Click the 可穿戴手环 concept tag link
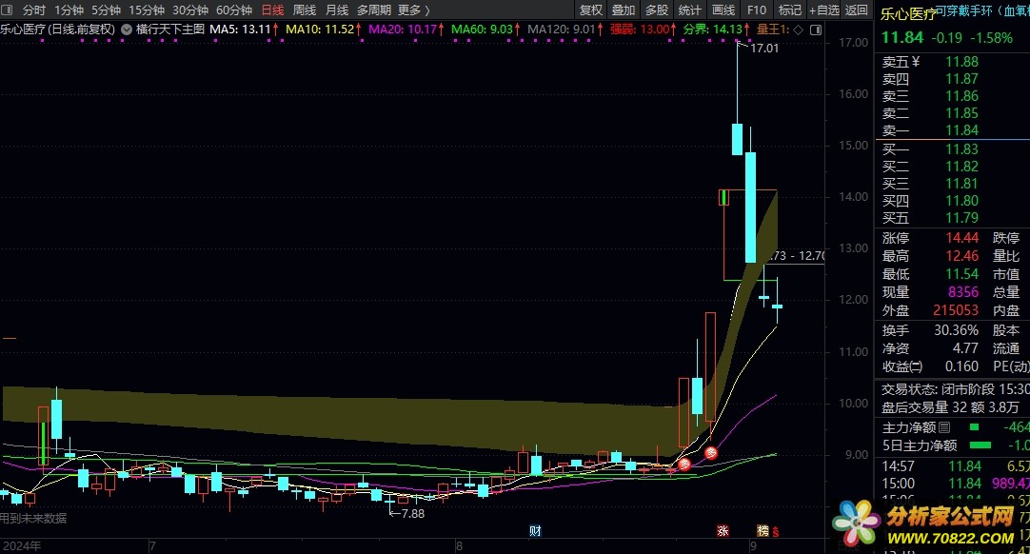Screen dimensions: 1030x554 [965, 10]
